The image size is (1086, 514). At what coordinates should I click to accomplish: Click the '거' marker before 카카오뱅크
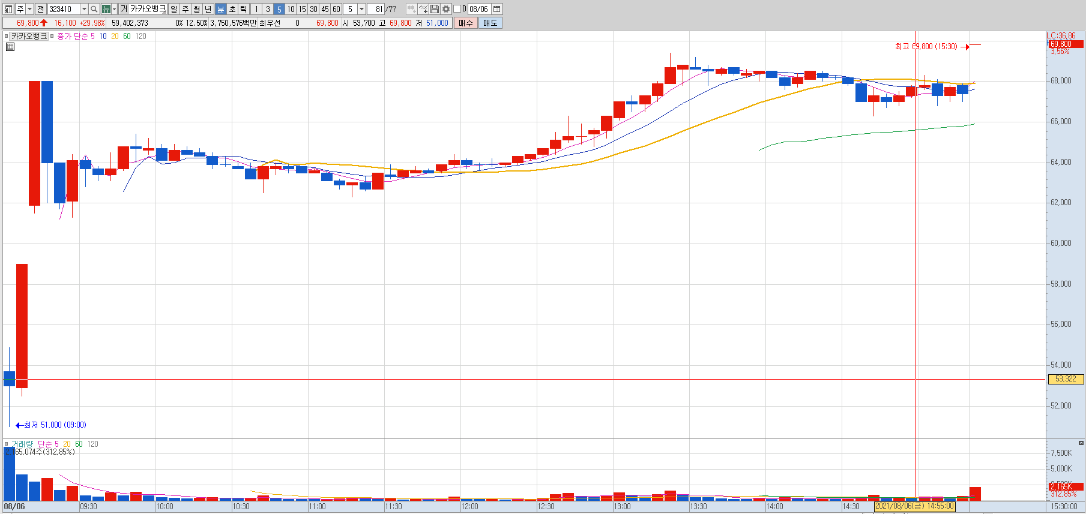coord(124,9)
